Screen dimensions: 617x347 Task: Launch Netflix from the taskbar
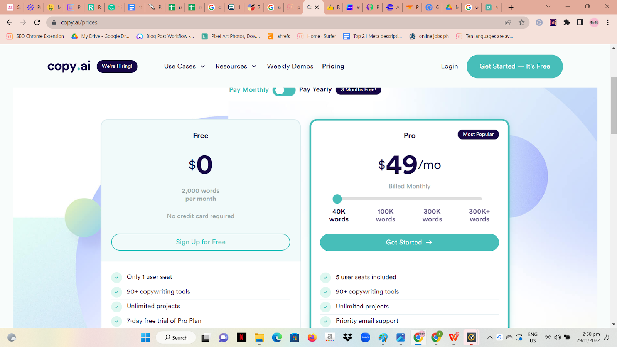click(242, 338)
